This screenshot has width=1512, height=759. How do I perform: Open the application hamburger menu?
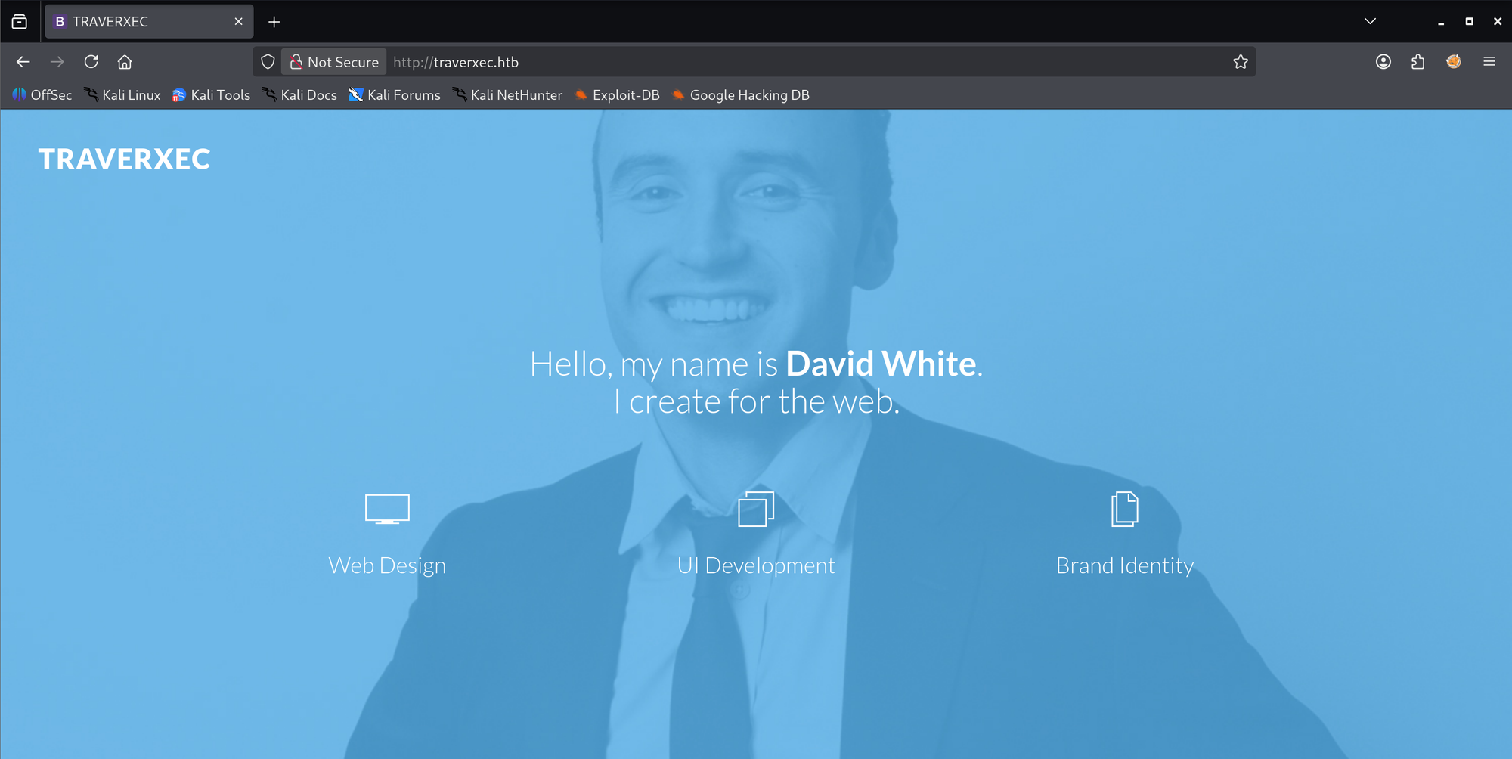point(1489,62)
